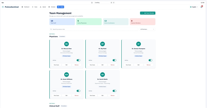Remove Dr. Serena Thompson

click(148, 65)
